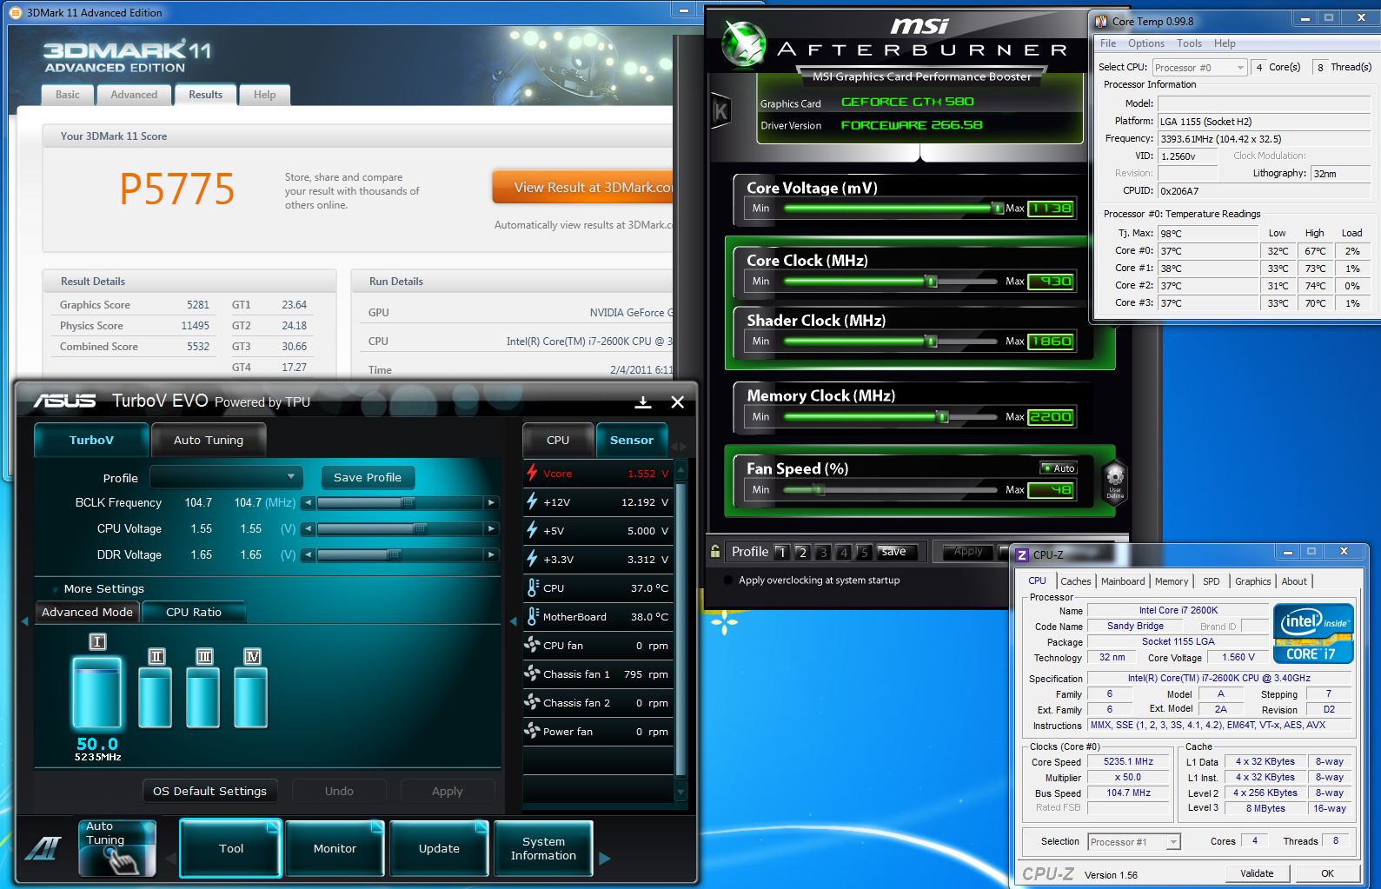Click the MotherBoard thermometer sensor icon

(x=533, y=616)
